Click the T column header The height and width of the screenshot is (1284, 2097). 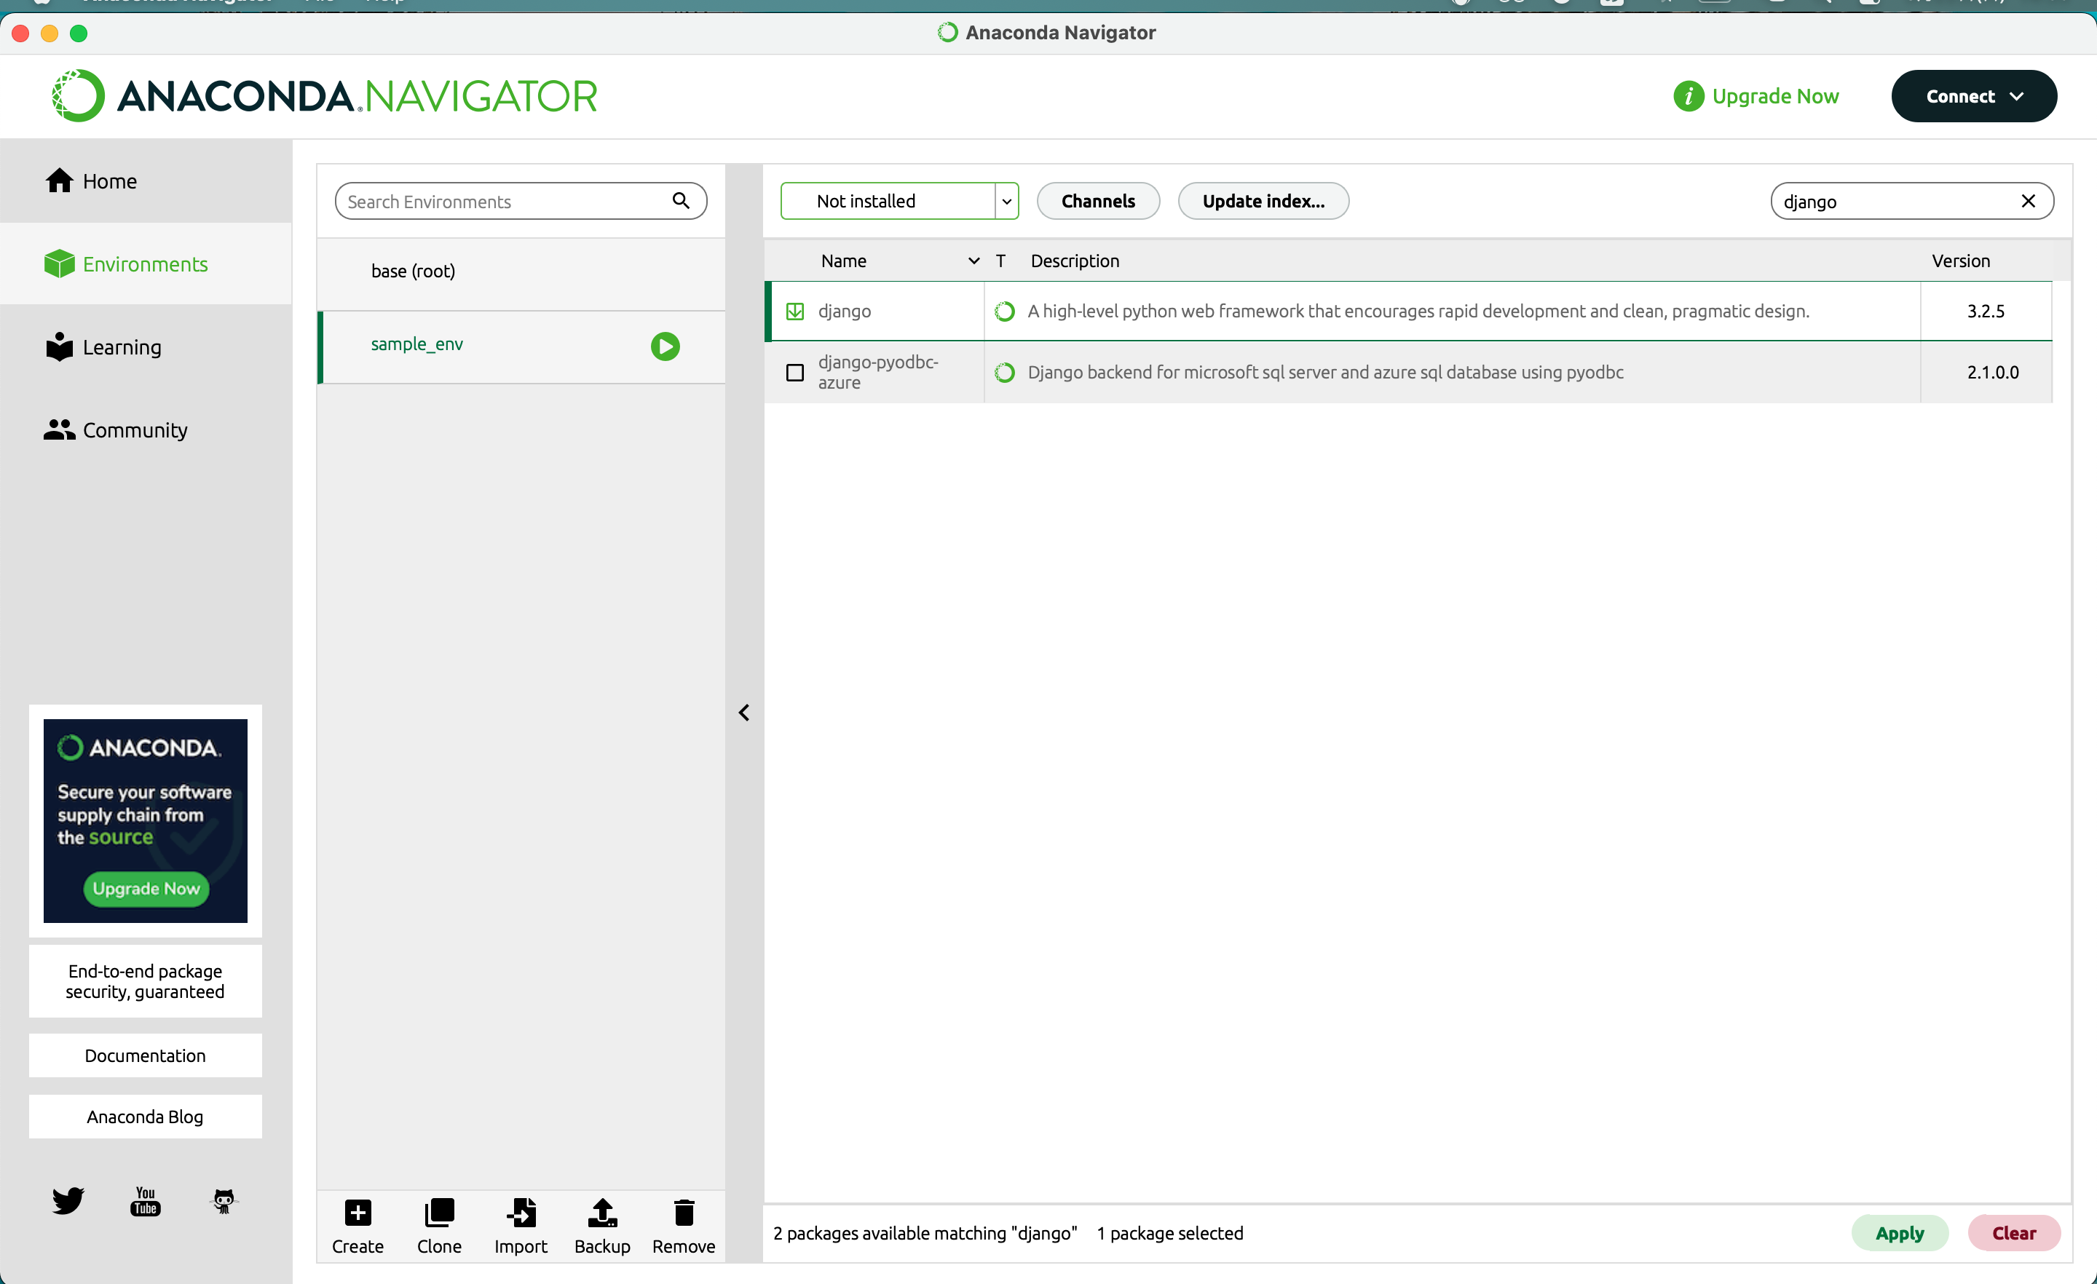point(1001,261)
